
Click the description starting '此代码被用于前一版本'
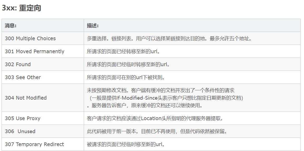(157, 131)
